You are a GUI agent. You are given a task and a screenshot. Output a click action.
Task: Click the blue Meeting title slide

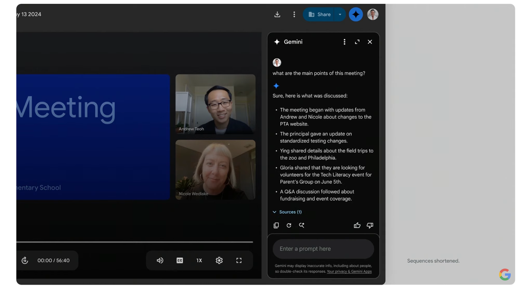pyautogui.click(x=93, y=137)
